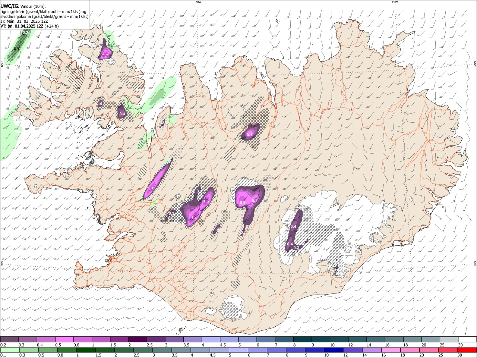Click the 0.9 value on the central pink snow patch
The height and width of the screenshot is (358, 477).
(242, 202)
